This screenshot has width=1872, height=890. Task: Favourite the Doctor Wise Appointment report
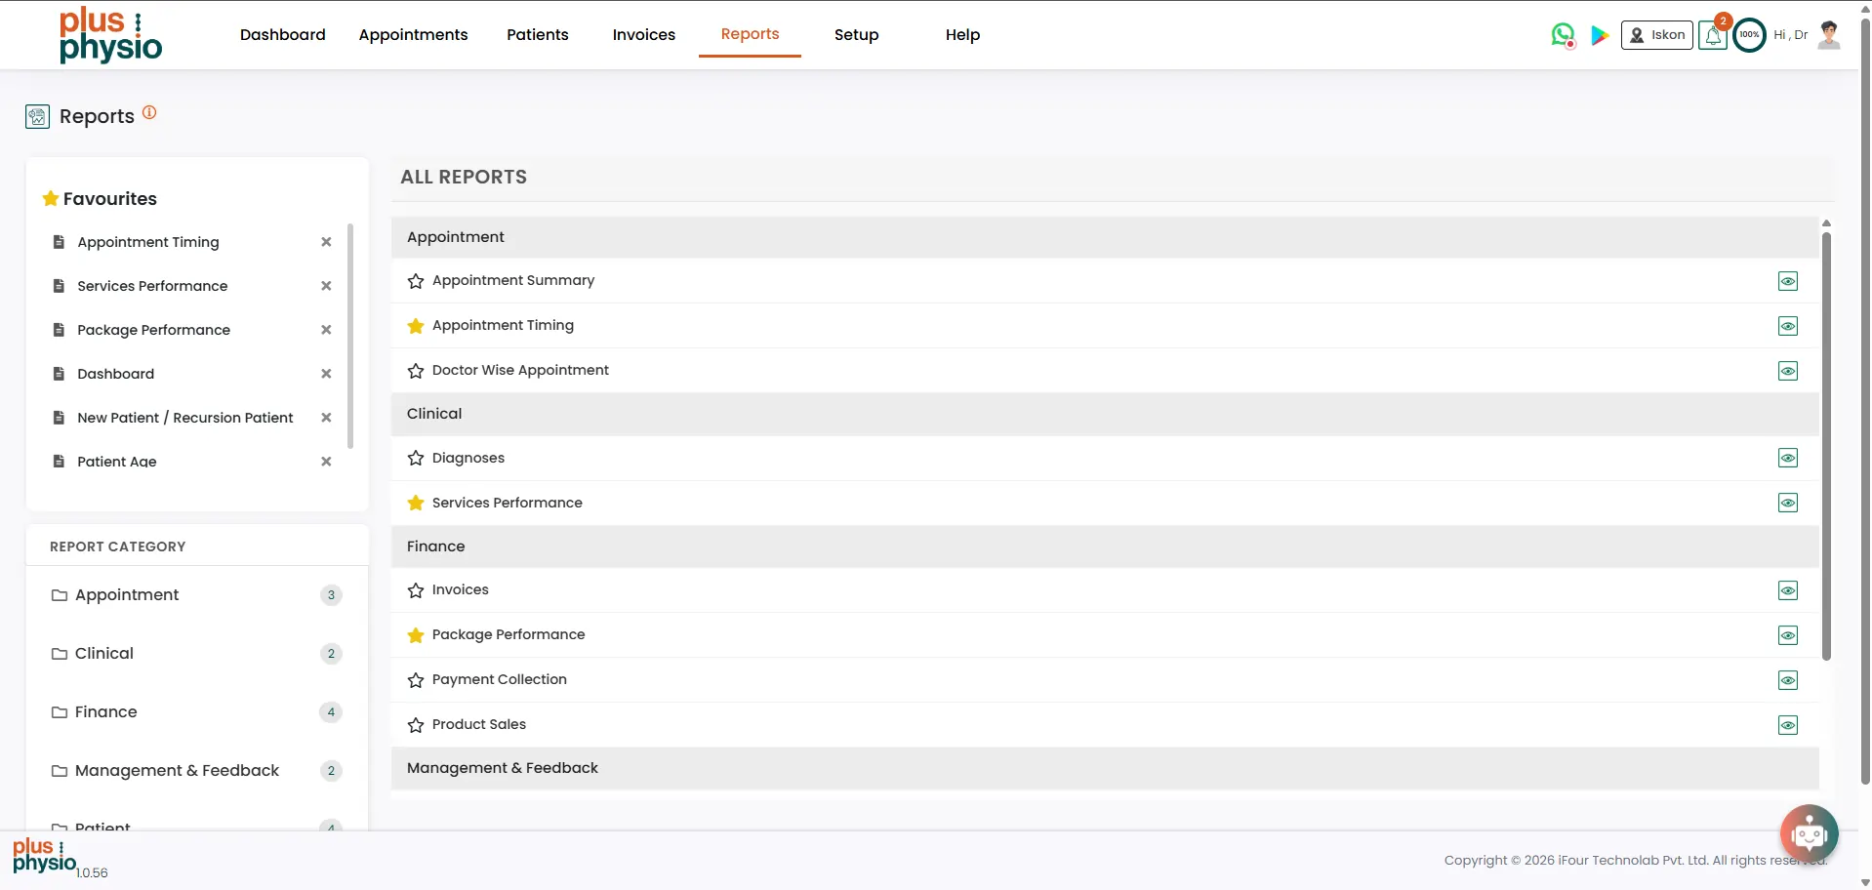[x=416, y=371]
